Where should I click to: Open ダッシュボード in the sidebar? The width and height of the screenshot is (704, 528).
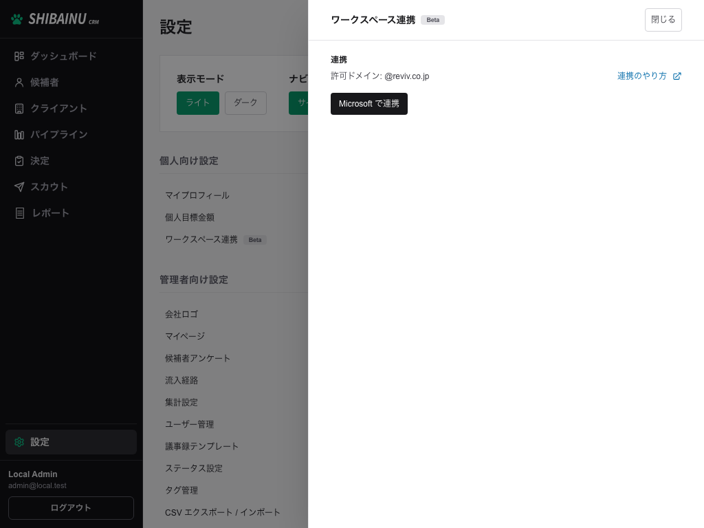tap(71, 56)
